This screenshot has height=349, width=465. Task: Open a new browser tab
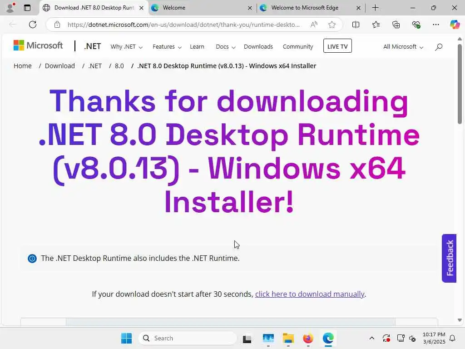pos(375,8)
